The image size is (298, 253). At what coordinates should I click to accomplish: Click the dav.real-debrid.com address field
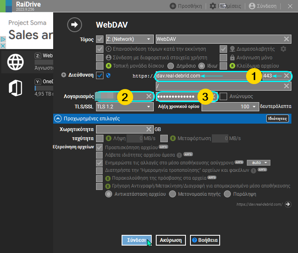pos(208,75)
